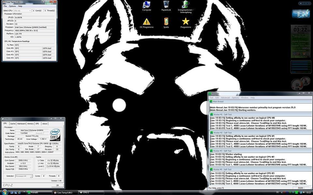Click the DE language indicator in the tray
This screenshot has width=313, height=195.
(x=277, y=192)
